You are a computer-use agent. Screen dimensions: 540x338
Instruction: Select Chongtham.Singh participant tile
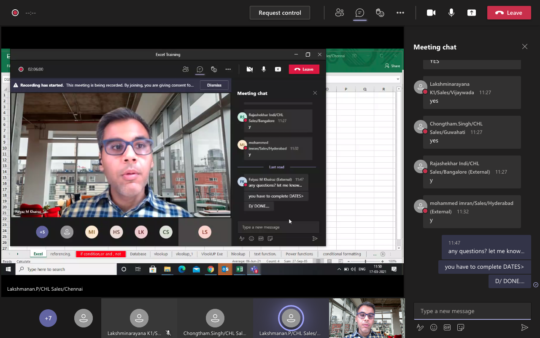point(215,319)
